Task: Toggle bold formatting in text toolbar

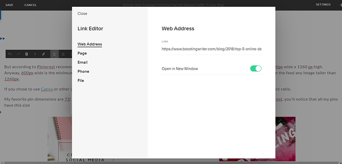Action: coord(27,54)
